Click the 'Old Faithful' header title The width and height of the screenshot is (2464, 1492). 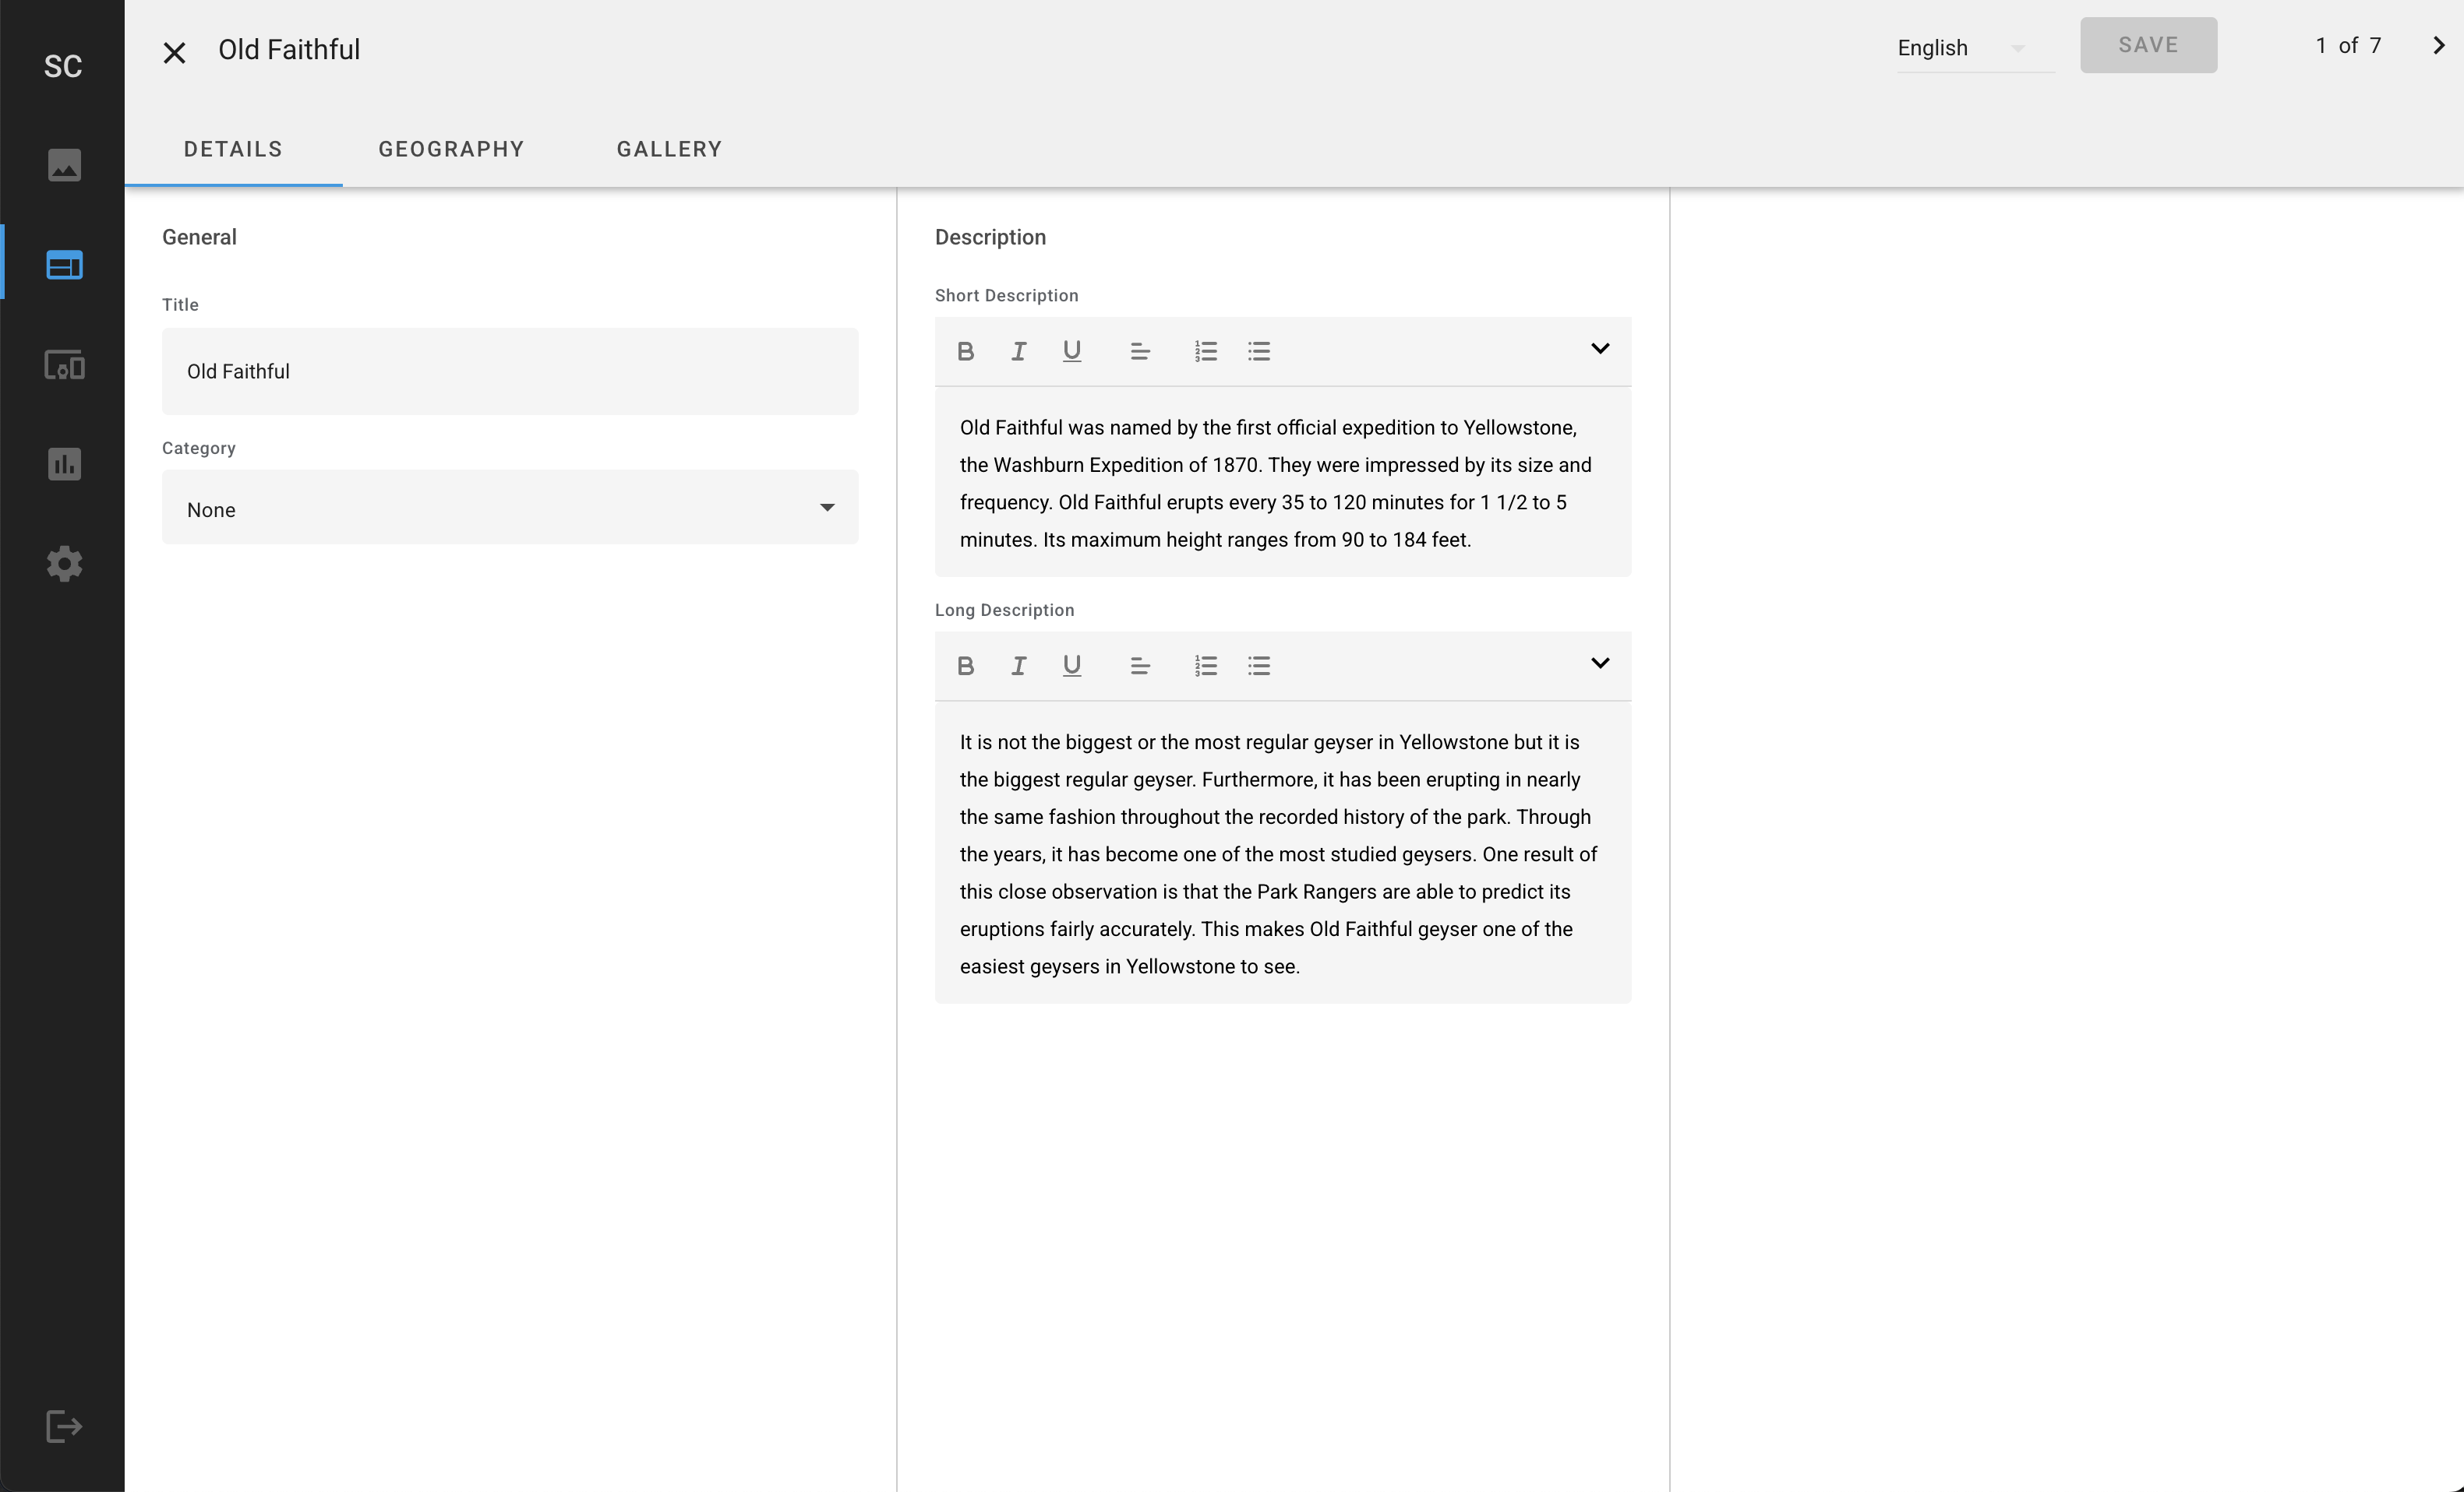coord(289,50)
